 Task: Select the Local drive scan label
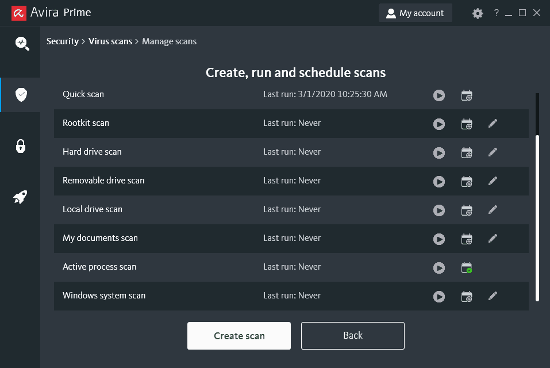[x=93, y=209]
